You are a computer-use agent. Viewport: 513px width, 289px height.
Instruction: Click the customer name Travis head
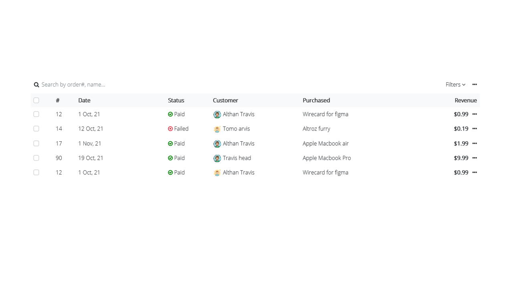[x=237, y=158]
